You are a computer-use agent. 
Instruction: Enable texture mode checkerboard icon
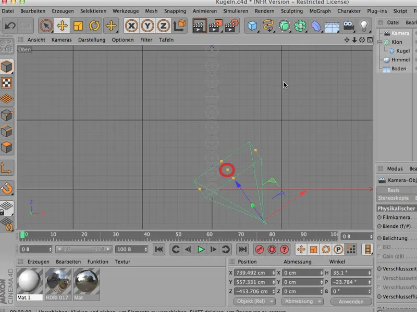tap(7, 83)
